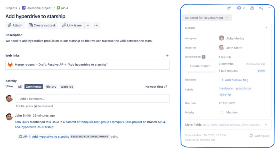Click the issue title Add hyperdrive to starship
Viewport: 275px width, 148px height.
coord(35,16)
